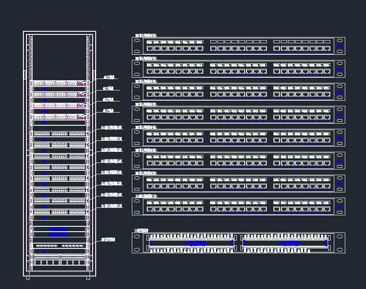Select blue text block near rack bottom
This screenshot has height=289, width=366.
[x=59, y=229]
